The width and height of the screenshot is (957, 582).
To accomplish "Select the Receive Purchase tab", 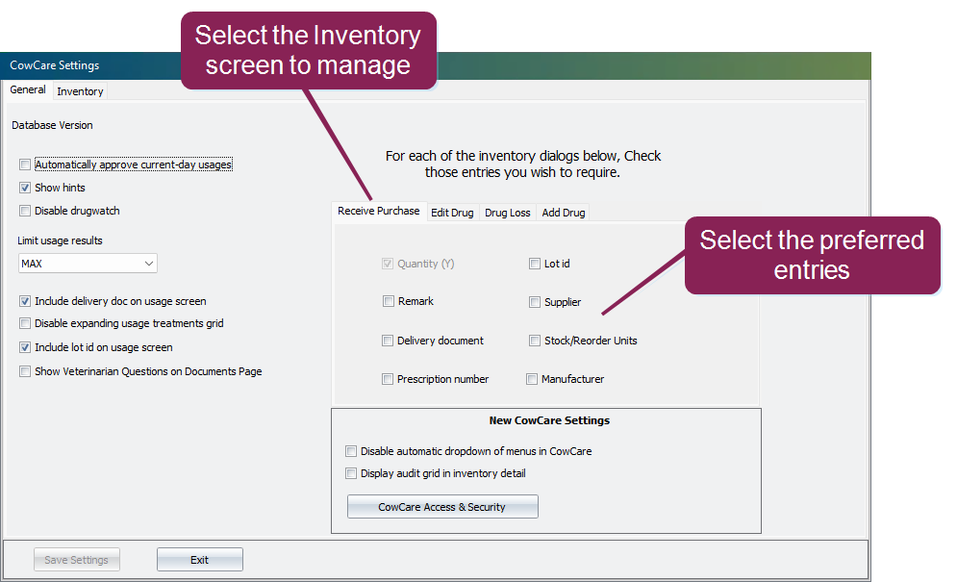I will (378, 211).
